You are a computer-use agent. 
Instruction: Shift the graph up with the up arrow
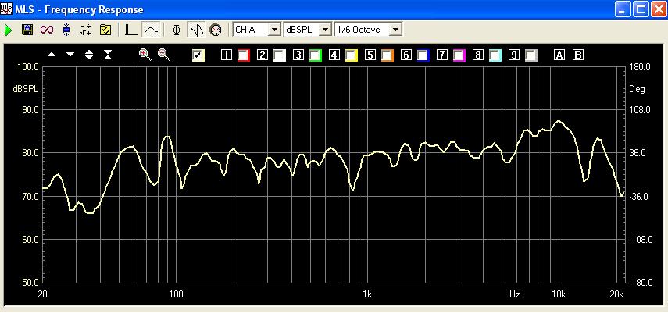click(x=52, y=55)
